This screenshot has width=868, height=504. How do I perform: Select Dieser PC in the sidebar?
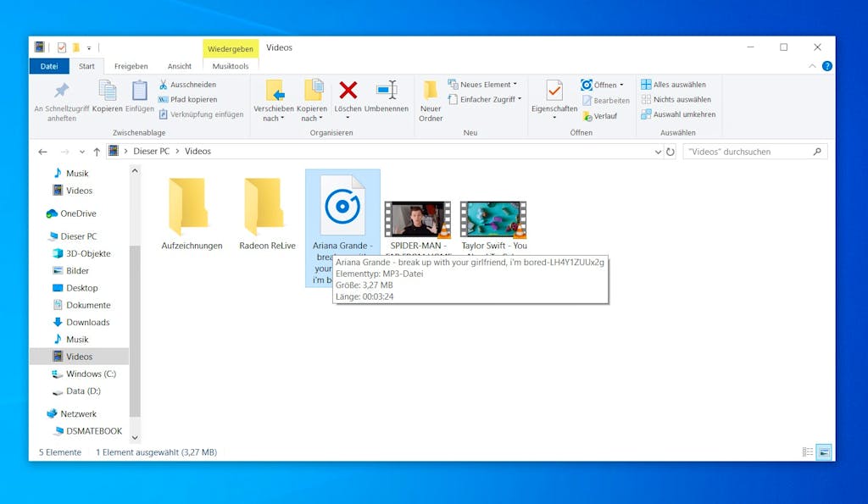[x=73, y=236]
